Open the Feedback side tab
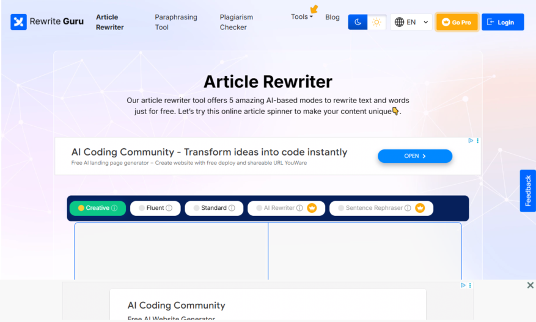This screenshot has width=536, height=322. click(528, 191)
